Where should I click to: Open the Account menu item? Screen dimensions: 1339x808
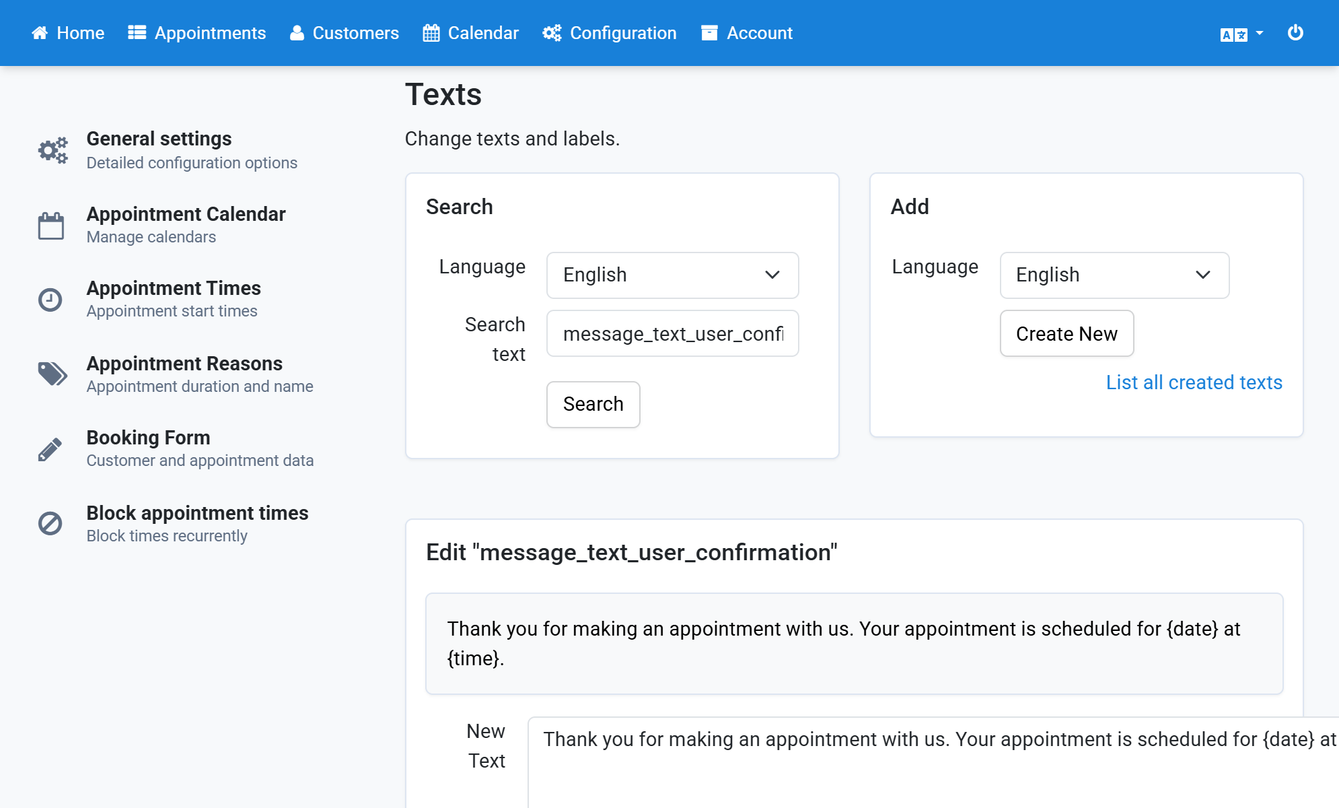coord(747,33)
